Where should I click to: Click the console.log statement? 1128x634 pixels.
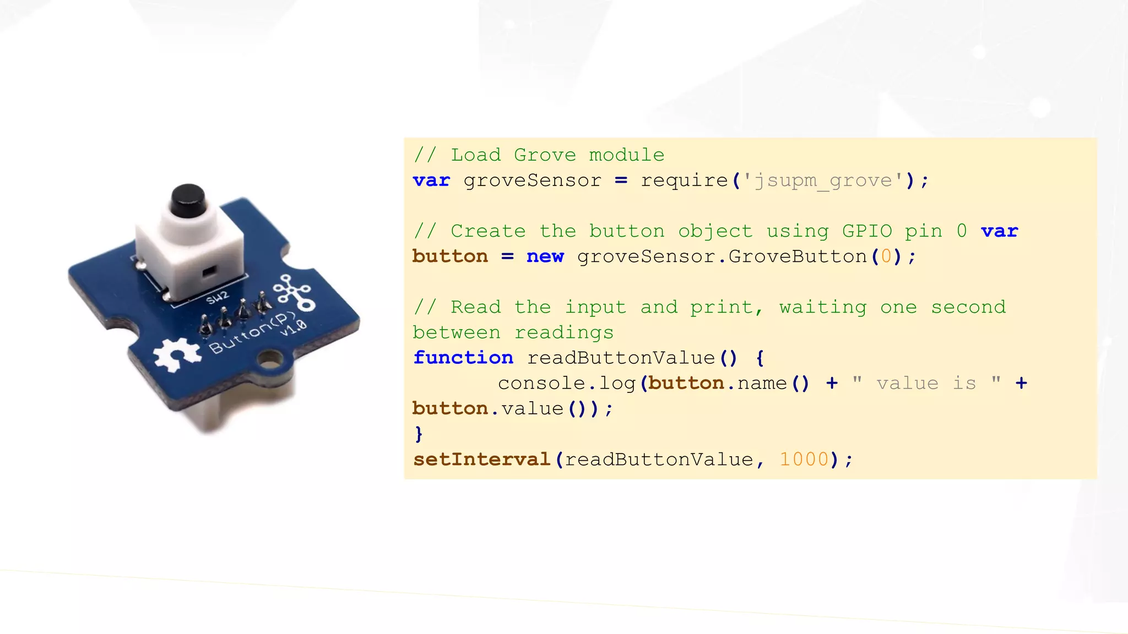567,383
